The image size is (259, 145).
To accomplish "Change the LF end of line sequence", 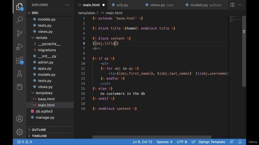I will coord(193,142).
